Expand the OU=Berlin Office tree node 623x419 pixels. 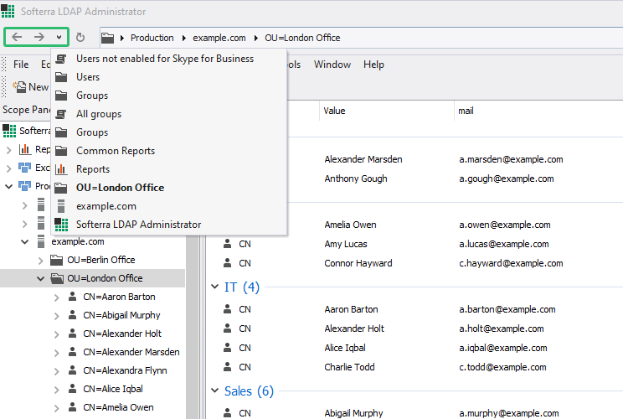(x=40, y=261)
